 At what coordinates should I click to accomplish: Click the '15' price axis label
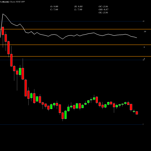click(x=143, y=21)
